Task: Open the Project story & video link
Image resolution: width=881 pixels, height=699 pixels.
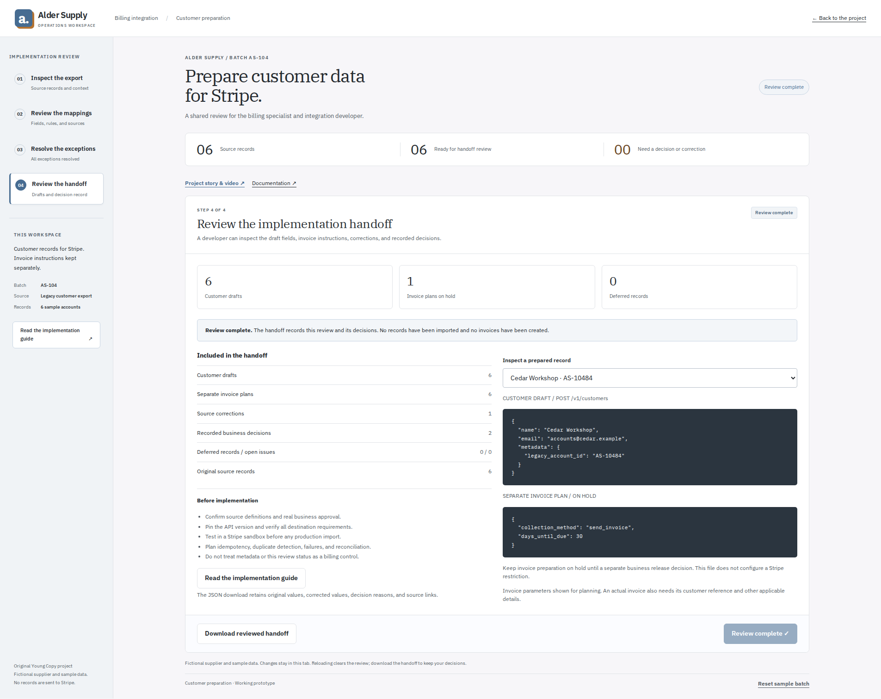Action: click(x=215, y=183)
